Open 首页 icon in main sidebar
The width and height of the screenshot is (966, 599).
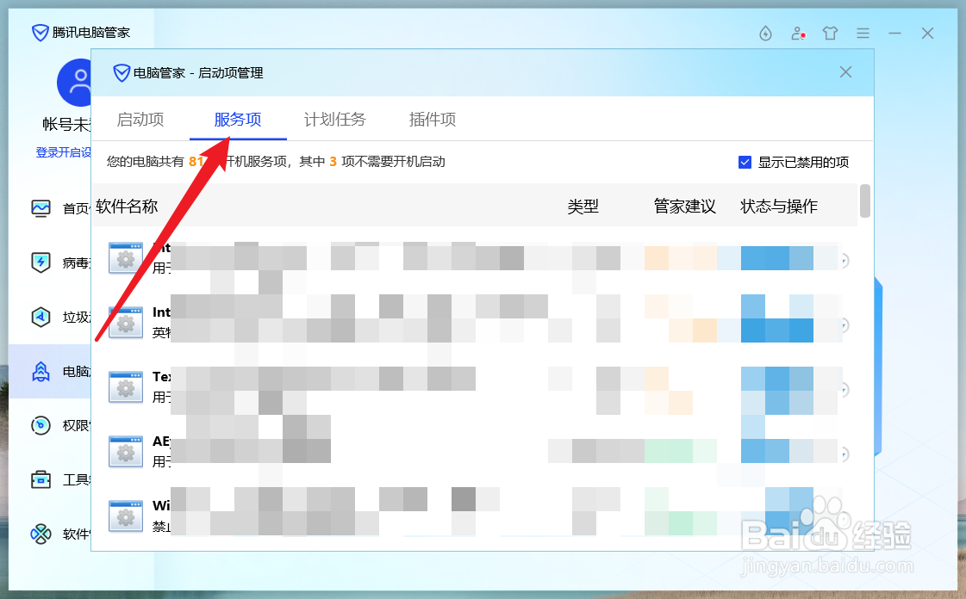coord(41,208)
